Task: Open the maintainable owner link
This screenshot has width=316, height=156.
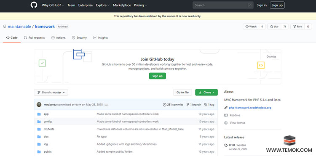Action: point(19,26)
